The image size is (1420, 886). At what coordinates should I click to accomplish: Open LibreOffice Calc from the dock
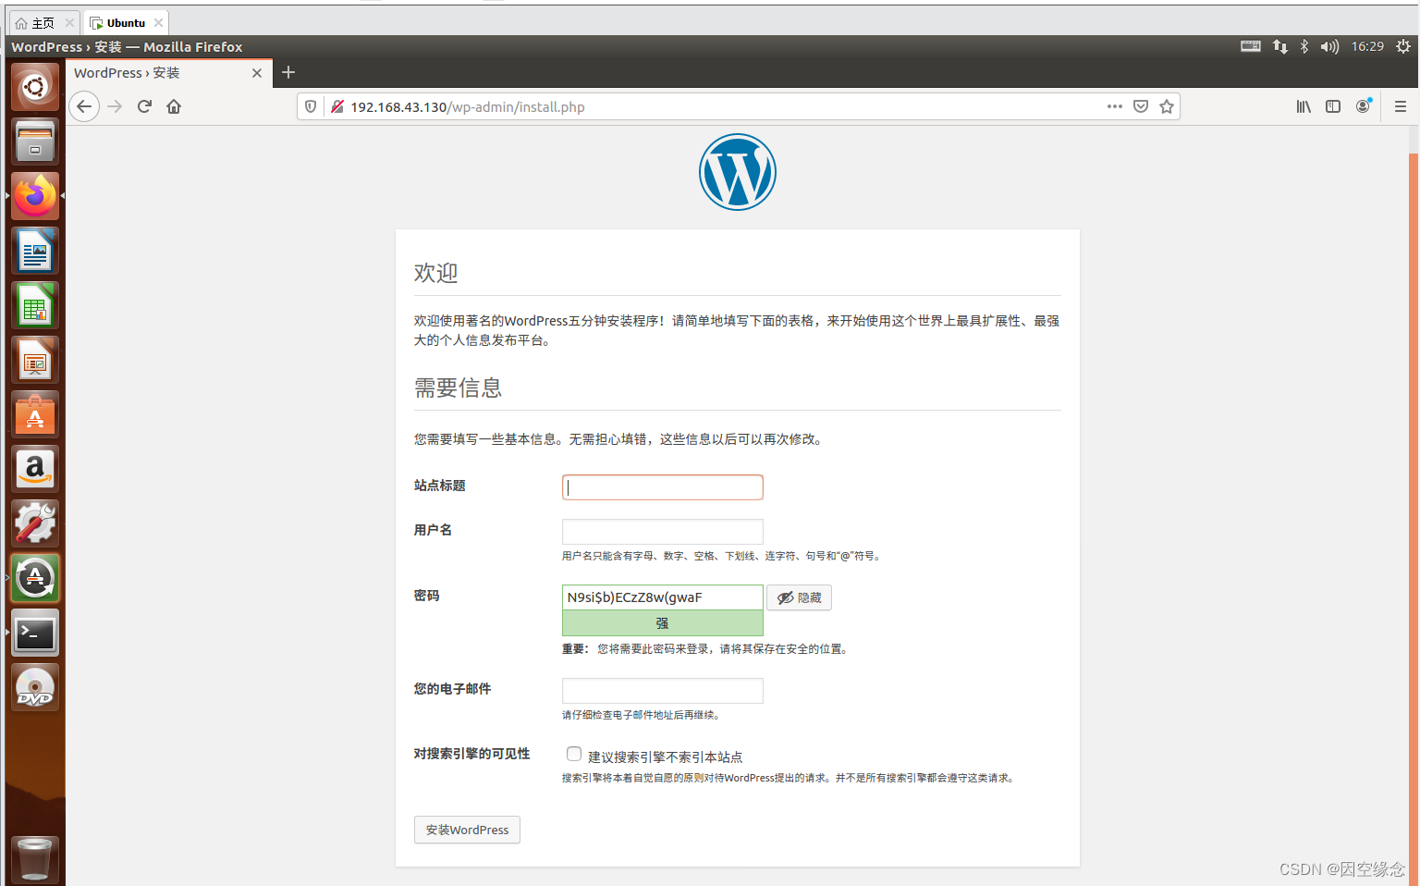point(34,305)
